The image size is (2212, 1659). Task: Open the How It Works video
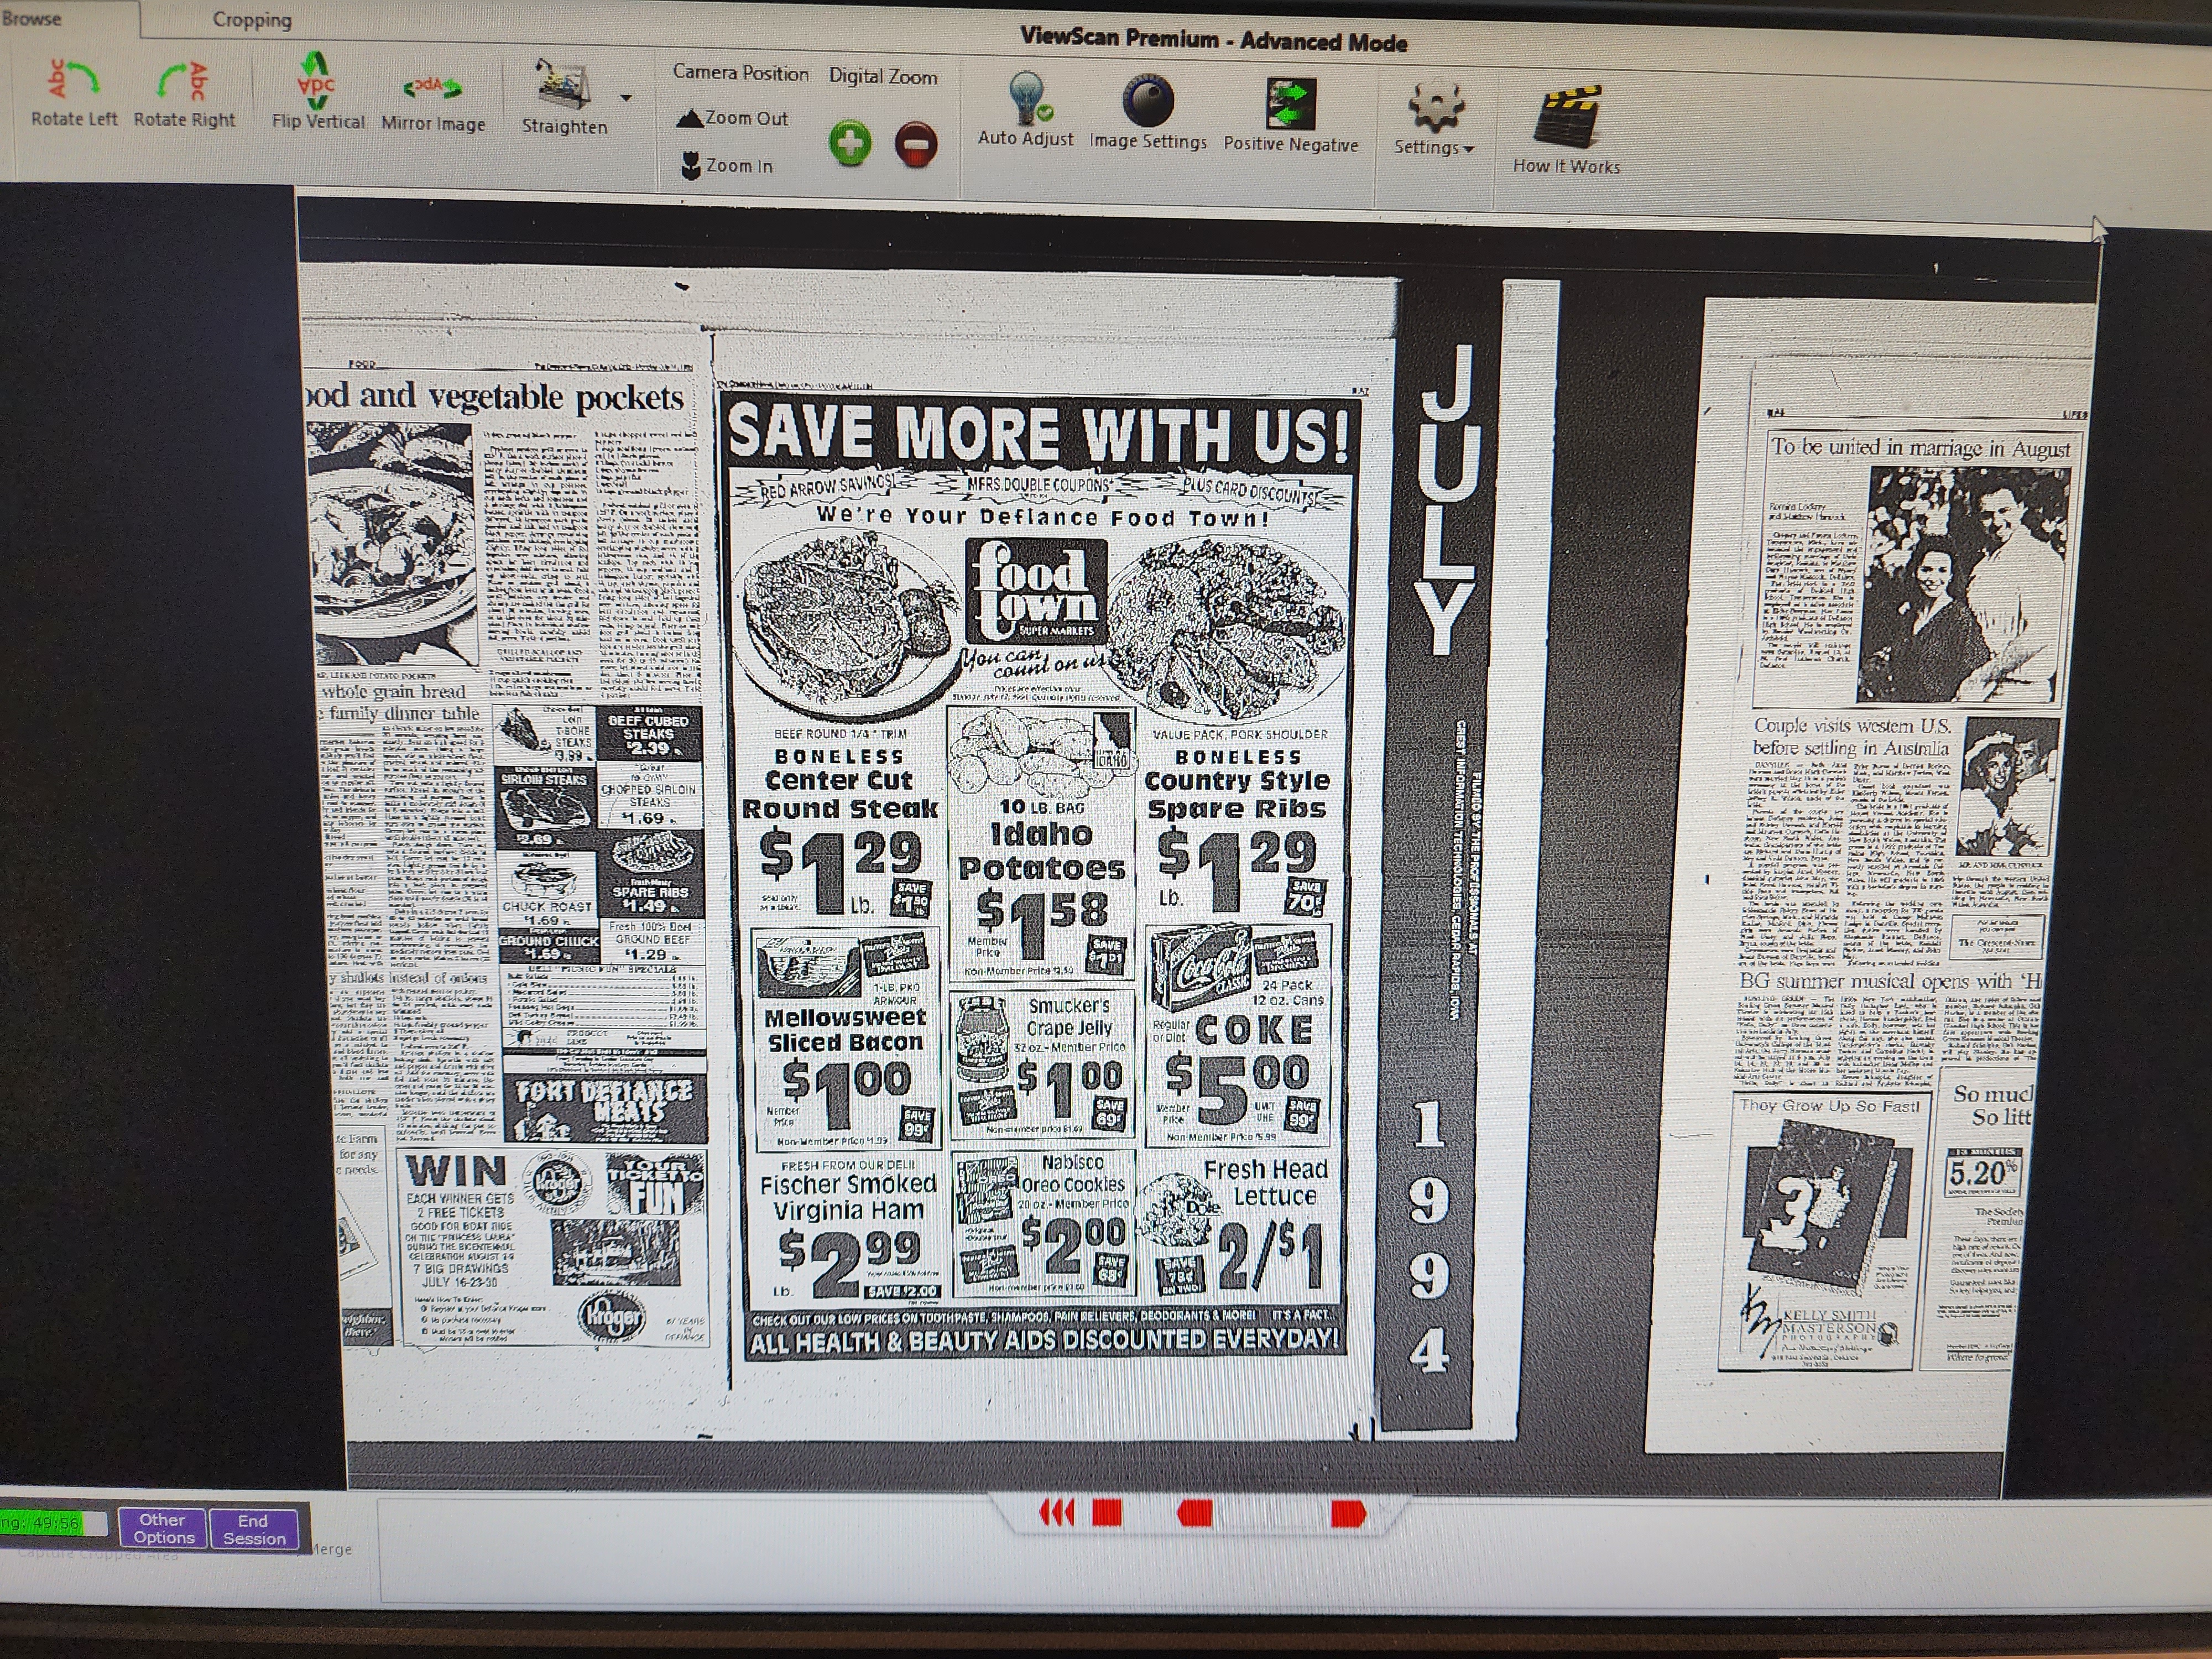1566,117
